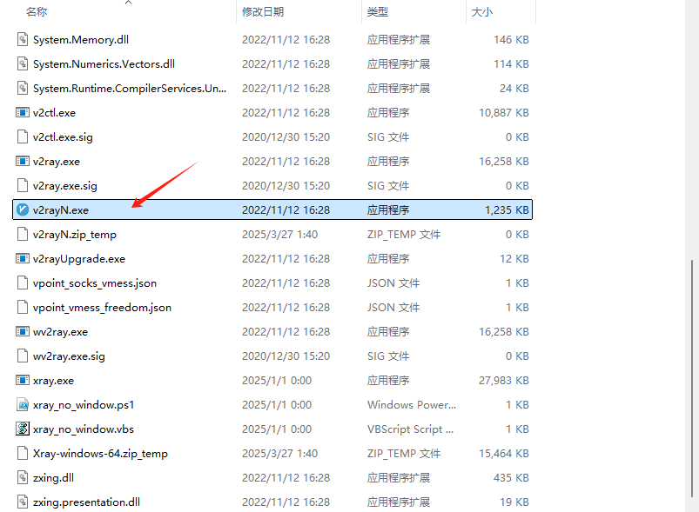Sort by the 大小 column header
The width and height of the screenshot is (699, 512).
[482, 12]
